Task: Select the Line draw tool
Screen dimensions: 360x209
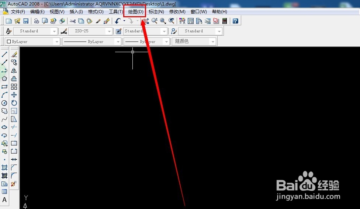Action: [x=4, y=54]
